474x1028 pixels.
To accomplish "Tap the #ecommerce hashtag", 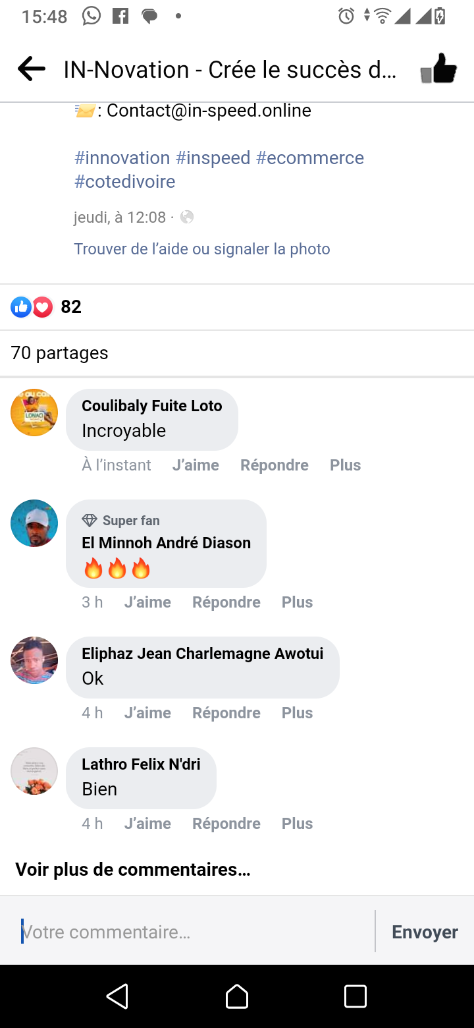I will pyautogui.click(x=309, y=158).
